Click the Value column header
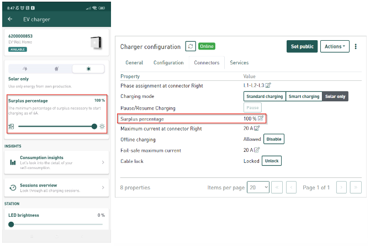The width and height of the screenshot is (370, 246). coord(249,76)
